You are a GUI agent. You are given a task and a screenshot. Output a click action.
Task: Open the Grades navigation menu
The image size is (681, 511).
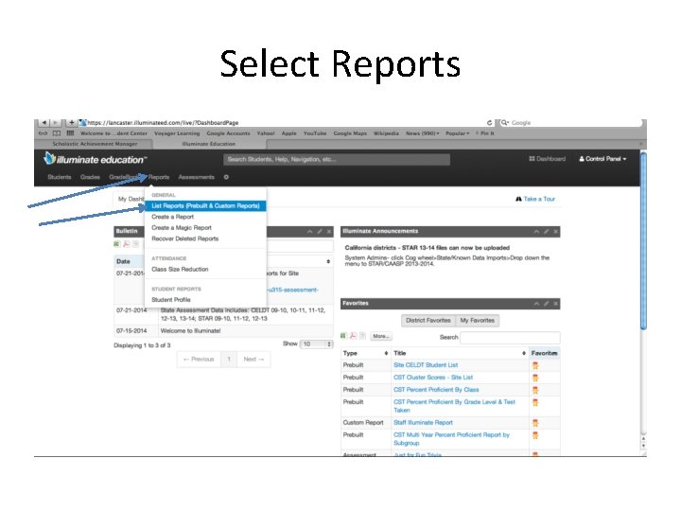click(90, 177)
